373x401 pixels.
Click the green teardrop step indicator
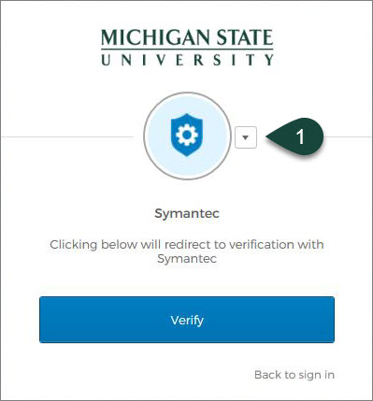294,136
